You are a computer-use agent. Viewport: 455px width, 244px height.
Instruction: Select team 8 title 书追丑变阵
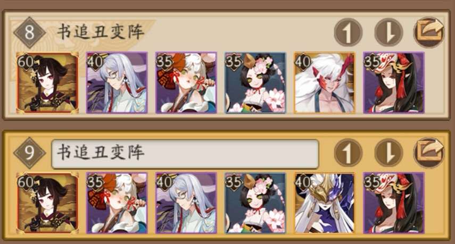click(101, 31)
